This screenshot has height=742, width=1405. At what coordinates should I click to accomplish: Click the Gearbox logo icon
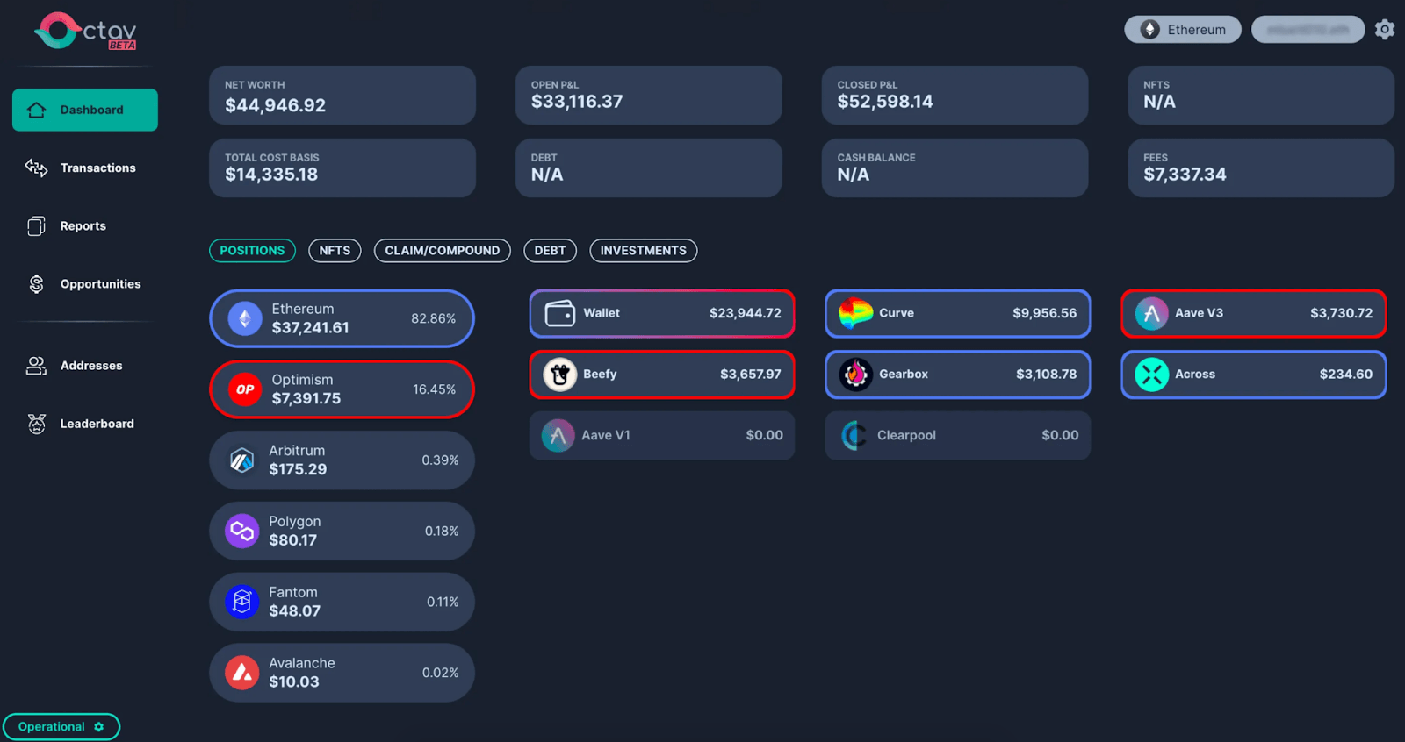coord(855,375)
